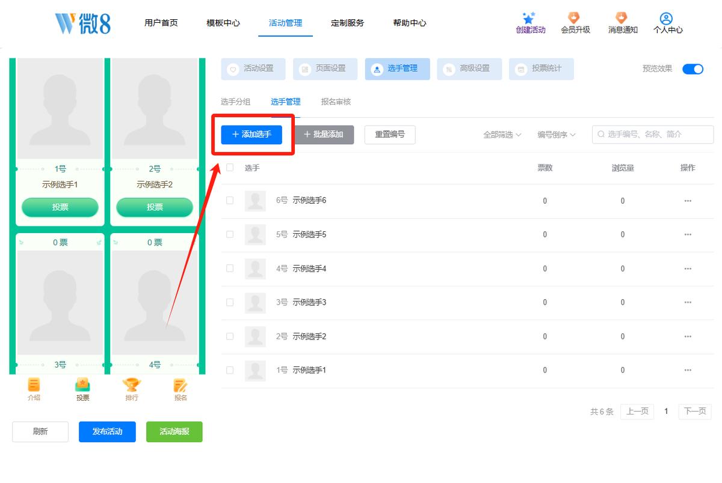Click the 微8 logo

point(82,23)
